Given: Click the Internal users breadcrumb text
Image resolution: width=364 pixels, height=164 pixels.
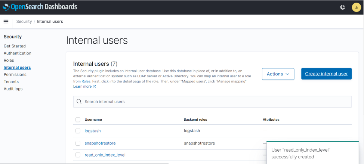Looking at the screenshot, I should click(x=50, y=21).
